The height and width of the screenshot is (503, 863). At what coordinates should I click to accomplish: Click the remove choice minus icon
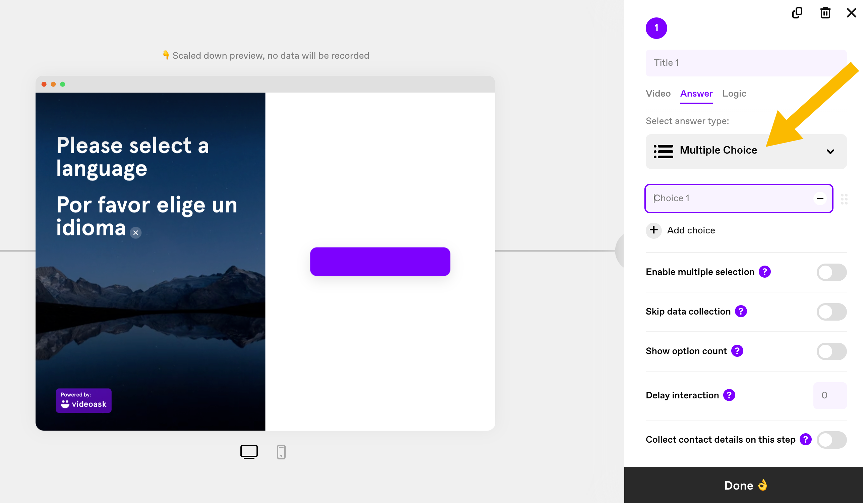click(x=820, y=198)
